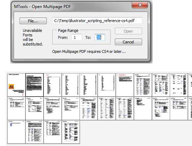Screen dimensions: 192x146
Task: Select the To page number field
Action: click(100, 37)
